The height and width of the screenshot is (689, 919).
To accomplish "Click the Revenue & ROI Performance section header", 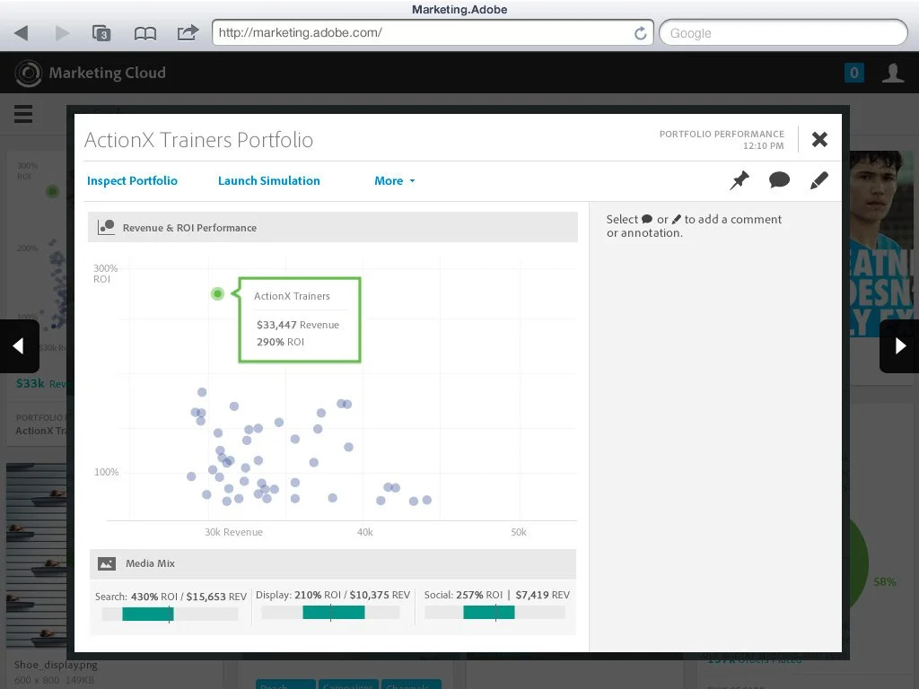I will (x=333, y=227).
